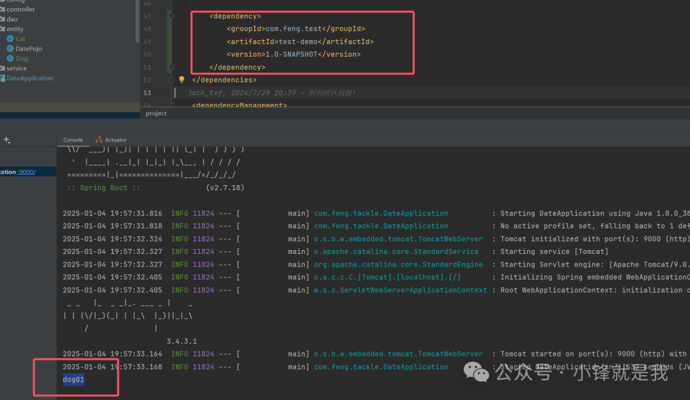Click the Spring Boot banner label in console

[104, 188]
